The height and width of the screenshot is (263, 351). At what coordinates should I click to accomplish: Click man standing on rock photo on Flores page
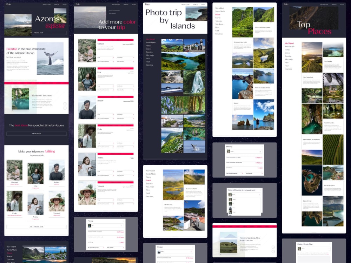[x=264, y=115]
